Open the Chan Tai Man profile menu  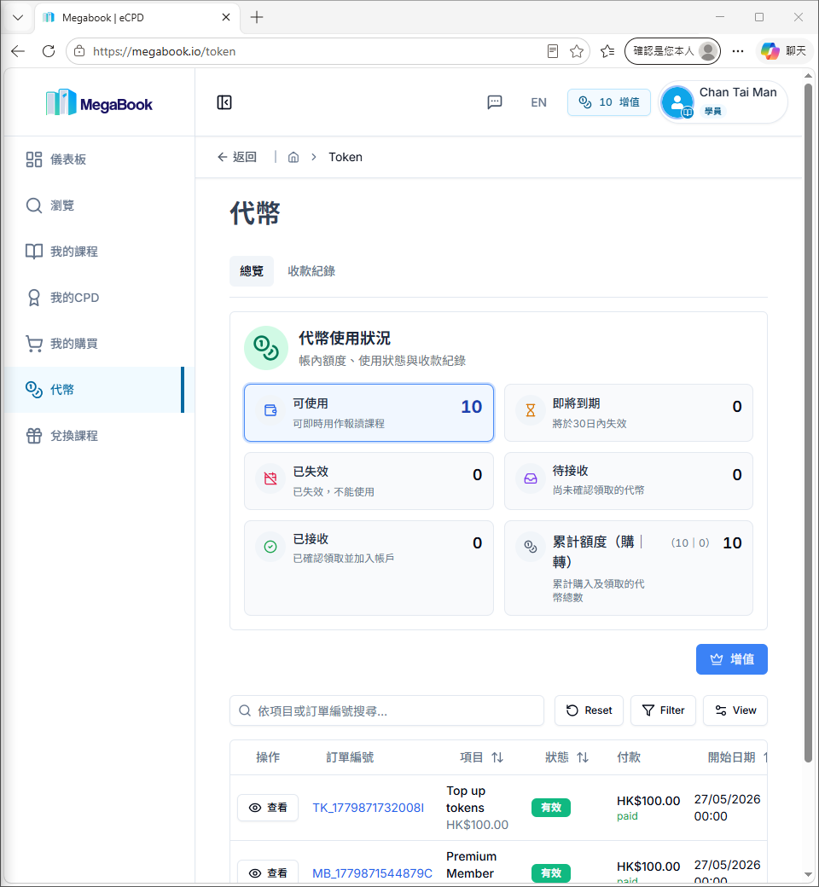tap(723, 102)
